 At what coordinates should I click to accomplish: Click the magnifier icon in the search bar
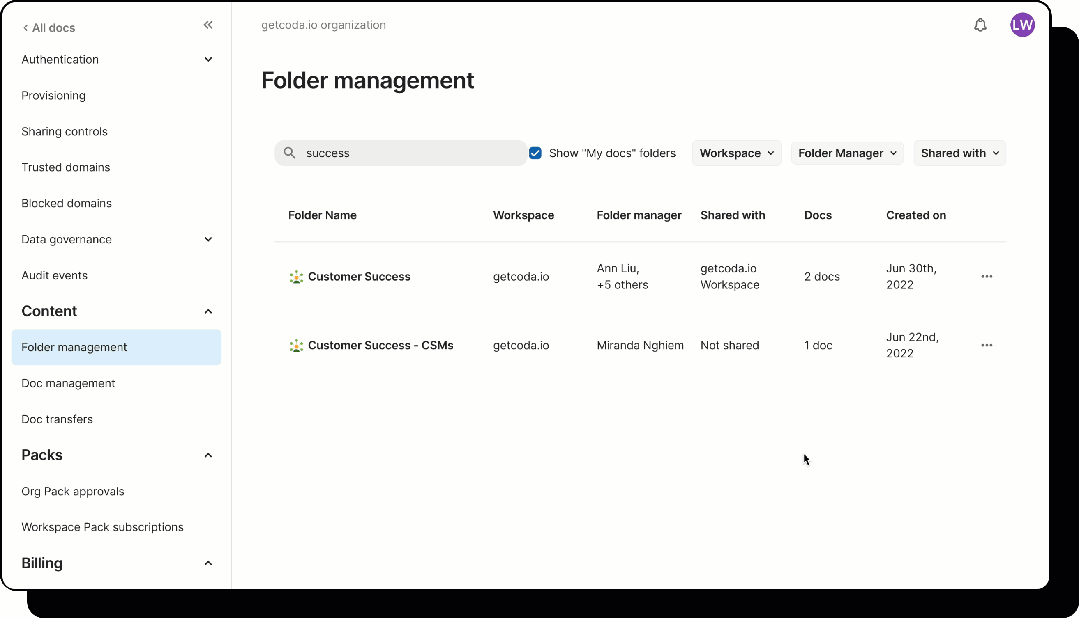289,153
